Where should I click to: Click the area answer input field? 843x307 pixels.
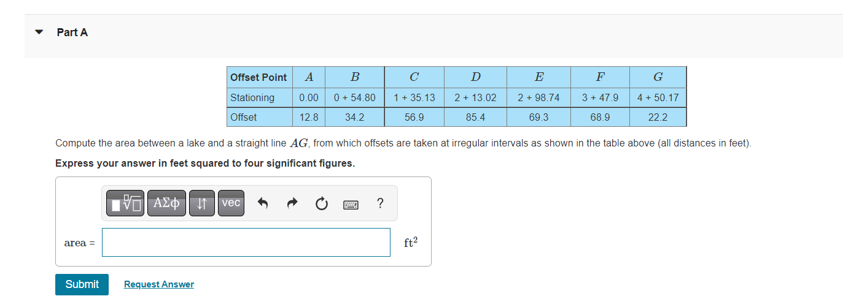tap(246, 243)
